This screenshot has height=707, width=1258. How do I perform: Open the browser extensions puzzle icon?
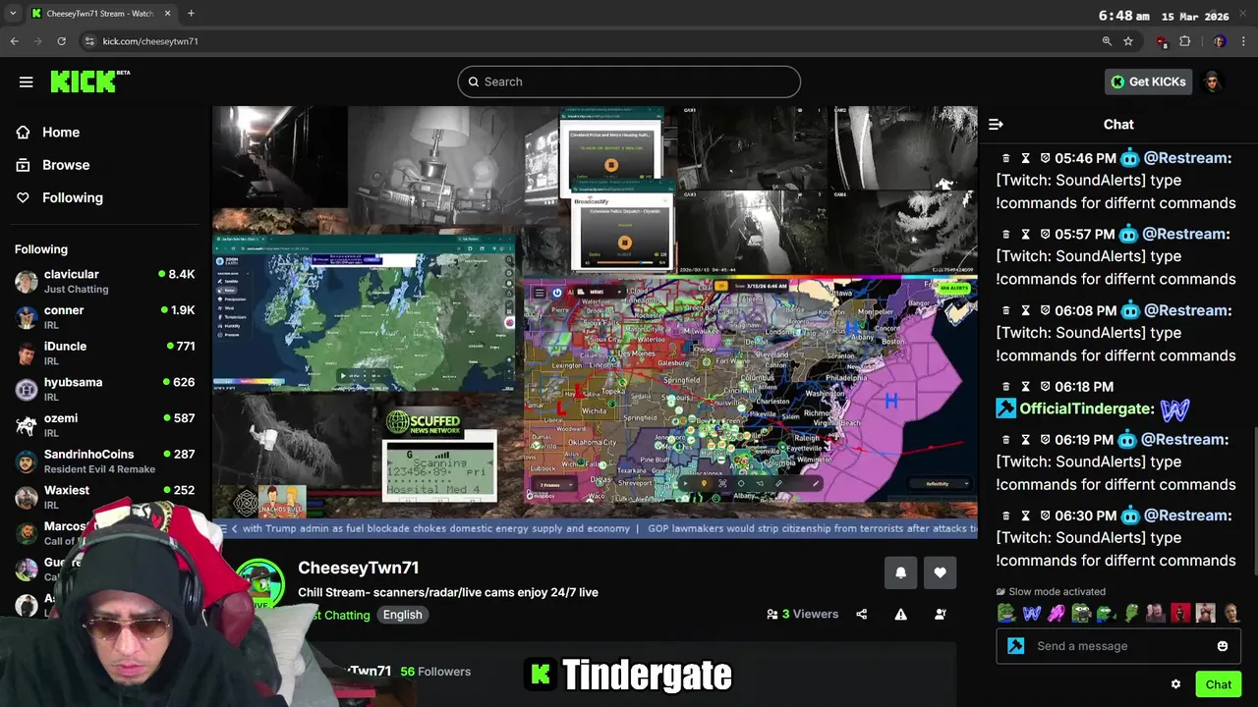pyautogui.click(x=1184, y=41)
